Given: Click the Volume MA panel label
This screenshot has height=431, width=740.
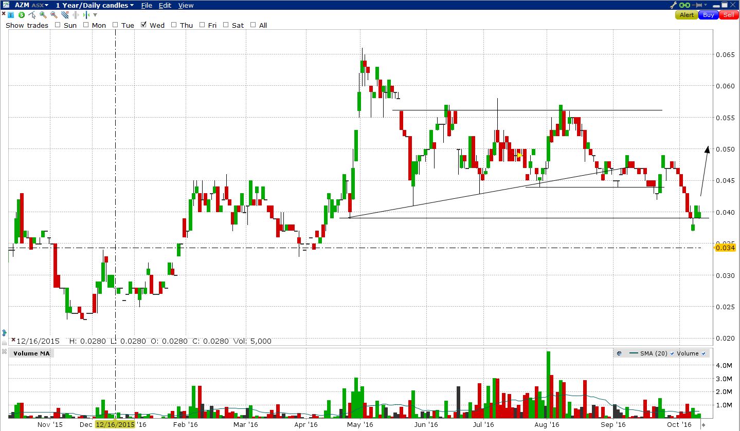Looking at the screenshot, I should (x=32, y=353).
